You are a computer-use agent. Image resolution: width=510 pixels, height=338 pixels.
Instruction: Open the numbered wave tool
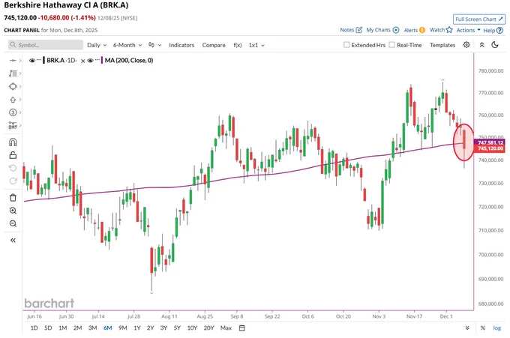click(x=13, y=112)
